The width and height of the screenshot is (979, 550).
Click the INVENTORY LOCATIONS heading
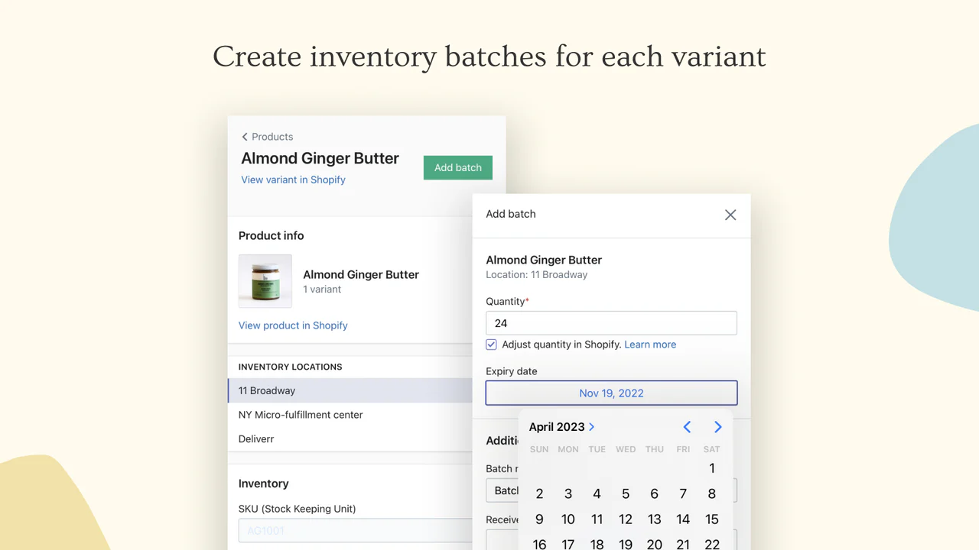[290, 367]
